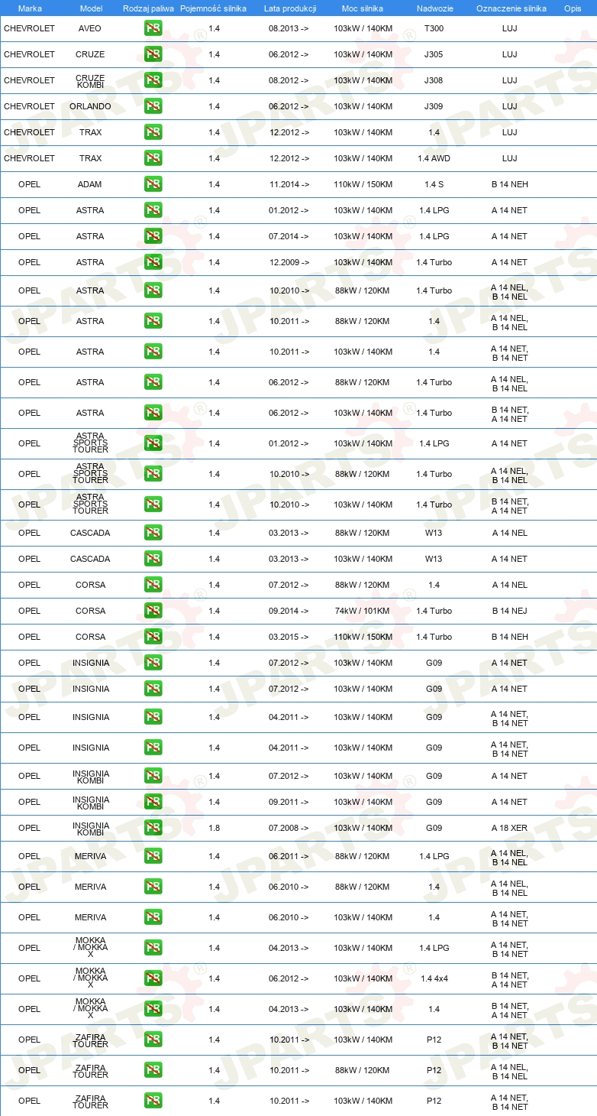Select the fuel icon in the Corsa 09.2014 row
597x1116 pixels.
(x=153, y=612)
